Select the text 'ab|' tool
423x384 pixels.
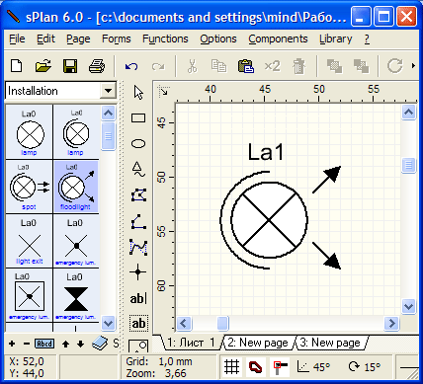(x=138, y=299)
